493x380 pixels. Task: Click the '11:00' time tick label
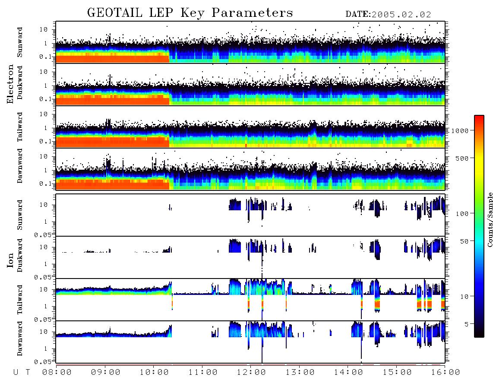point(203,372)
